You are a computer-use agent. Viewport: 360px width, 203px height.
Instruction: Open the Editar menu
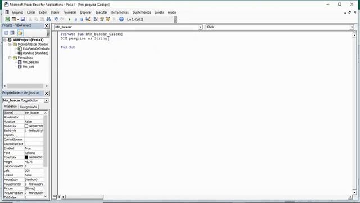pos(31,12)
